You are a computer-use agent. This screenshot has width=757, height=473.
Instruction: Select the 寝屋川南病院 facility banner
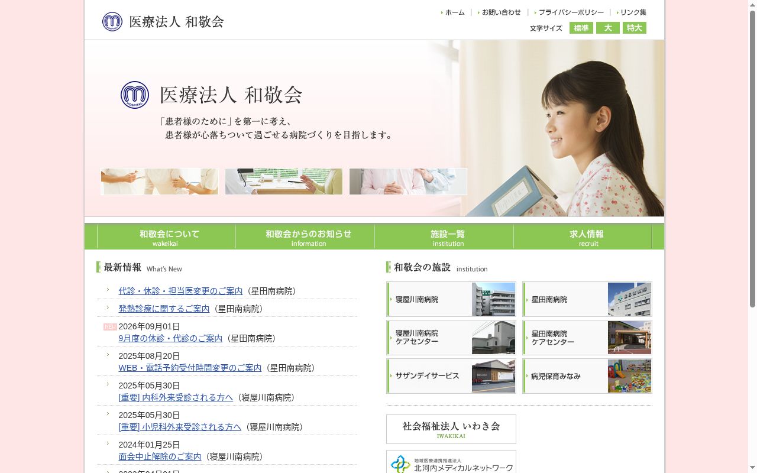451,299
